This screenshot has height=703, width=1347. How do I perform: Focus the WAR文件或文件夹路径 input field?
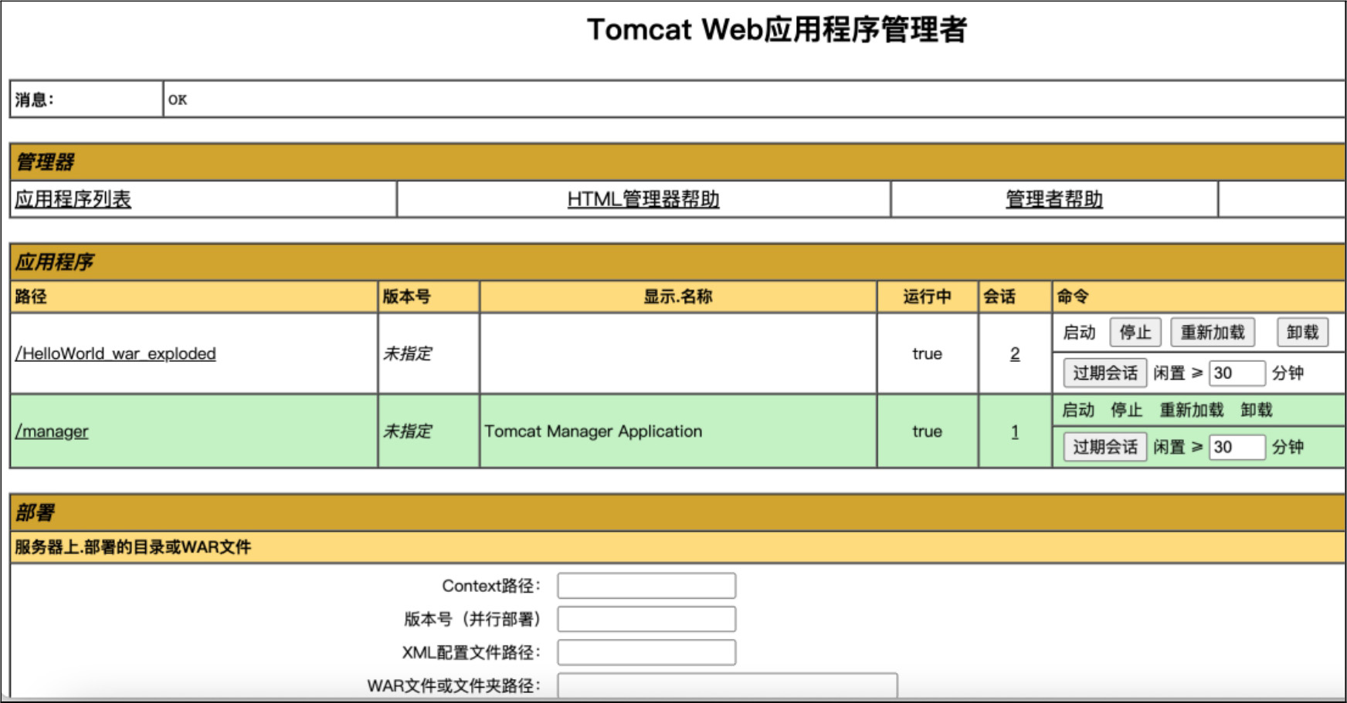point(728,685)
